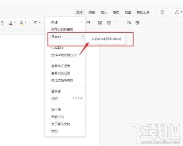Apply the highlight color marker
Screen dimensions: 183x146
(x=22, y=23)
